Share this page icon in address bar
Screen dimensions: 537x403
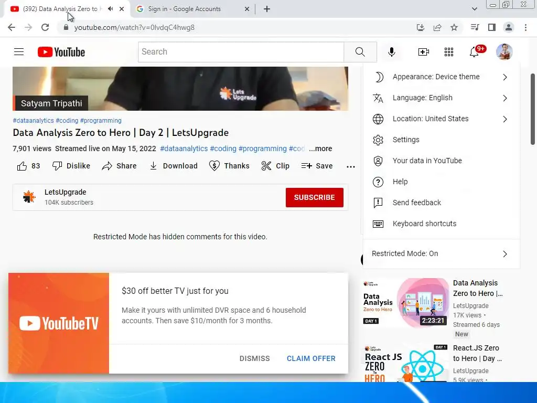click(437, 27)
